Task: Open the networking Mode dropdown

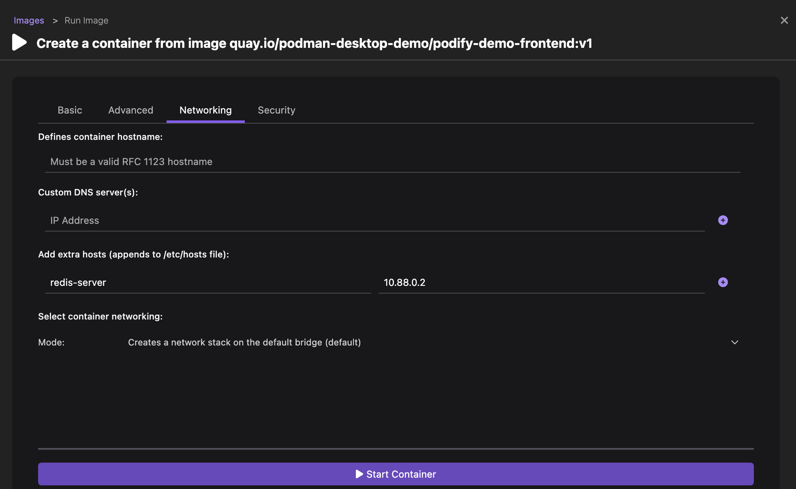Action: click(433, 343)
